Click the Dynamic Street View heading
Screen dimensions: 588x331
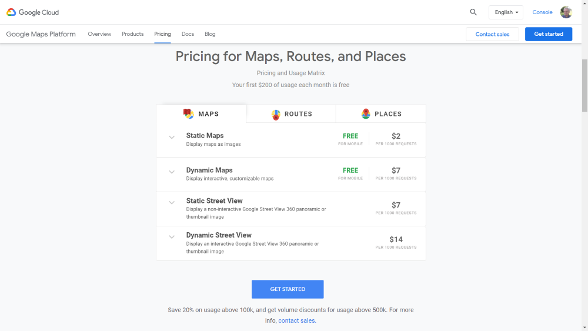pyautogui.click(x=219, y=235)
